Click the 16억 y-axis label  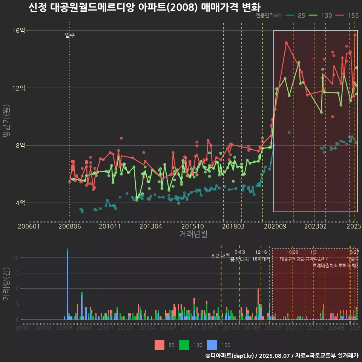pos(19,31)
